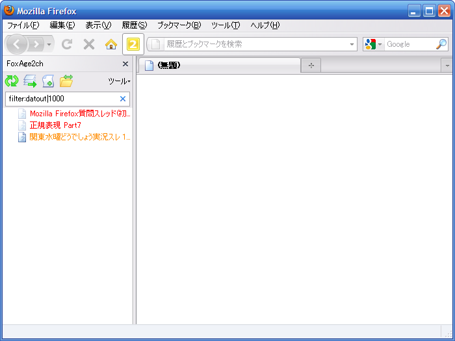Click icon beside 正規表現 Part7
Screen dimensions: 455x341
click(x=22, y=125)
